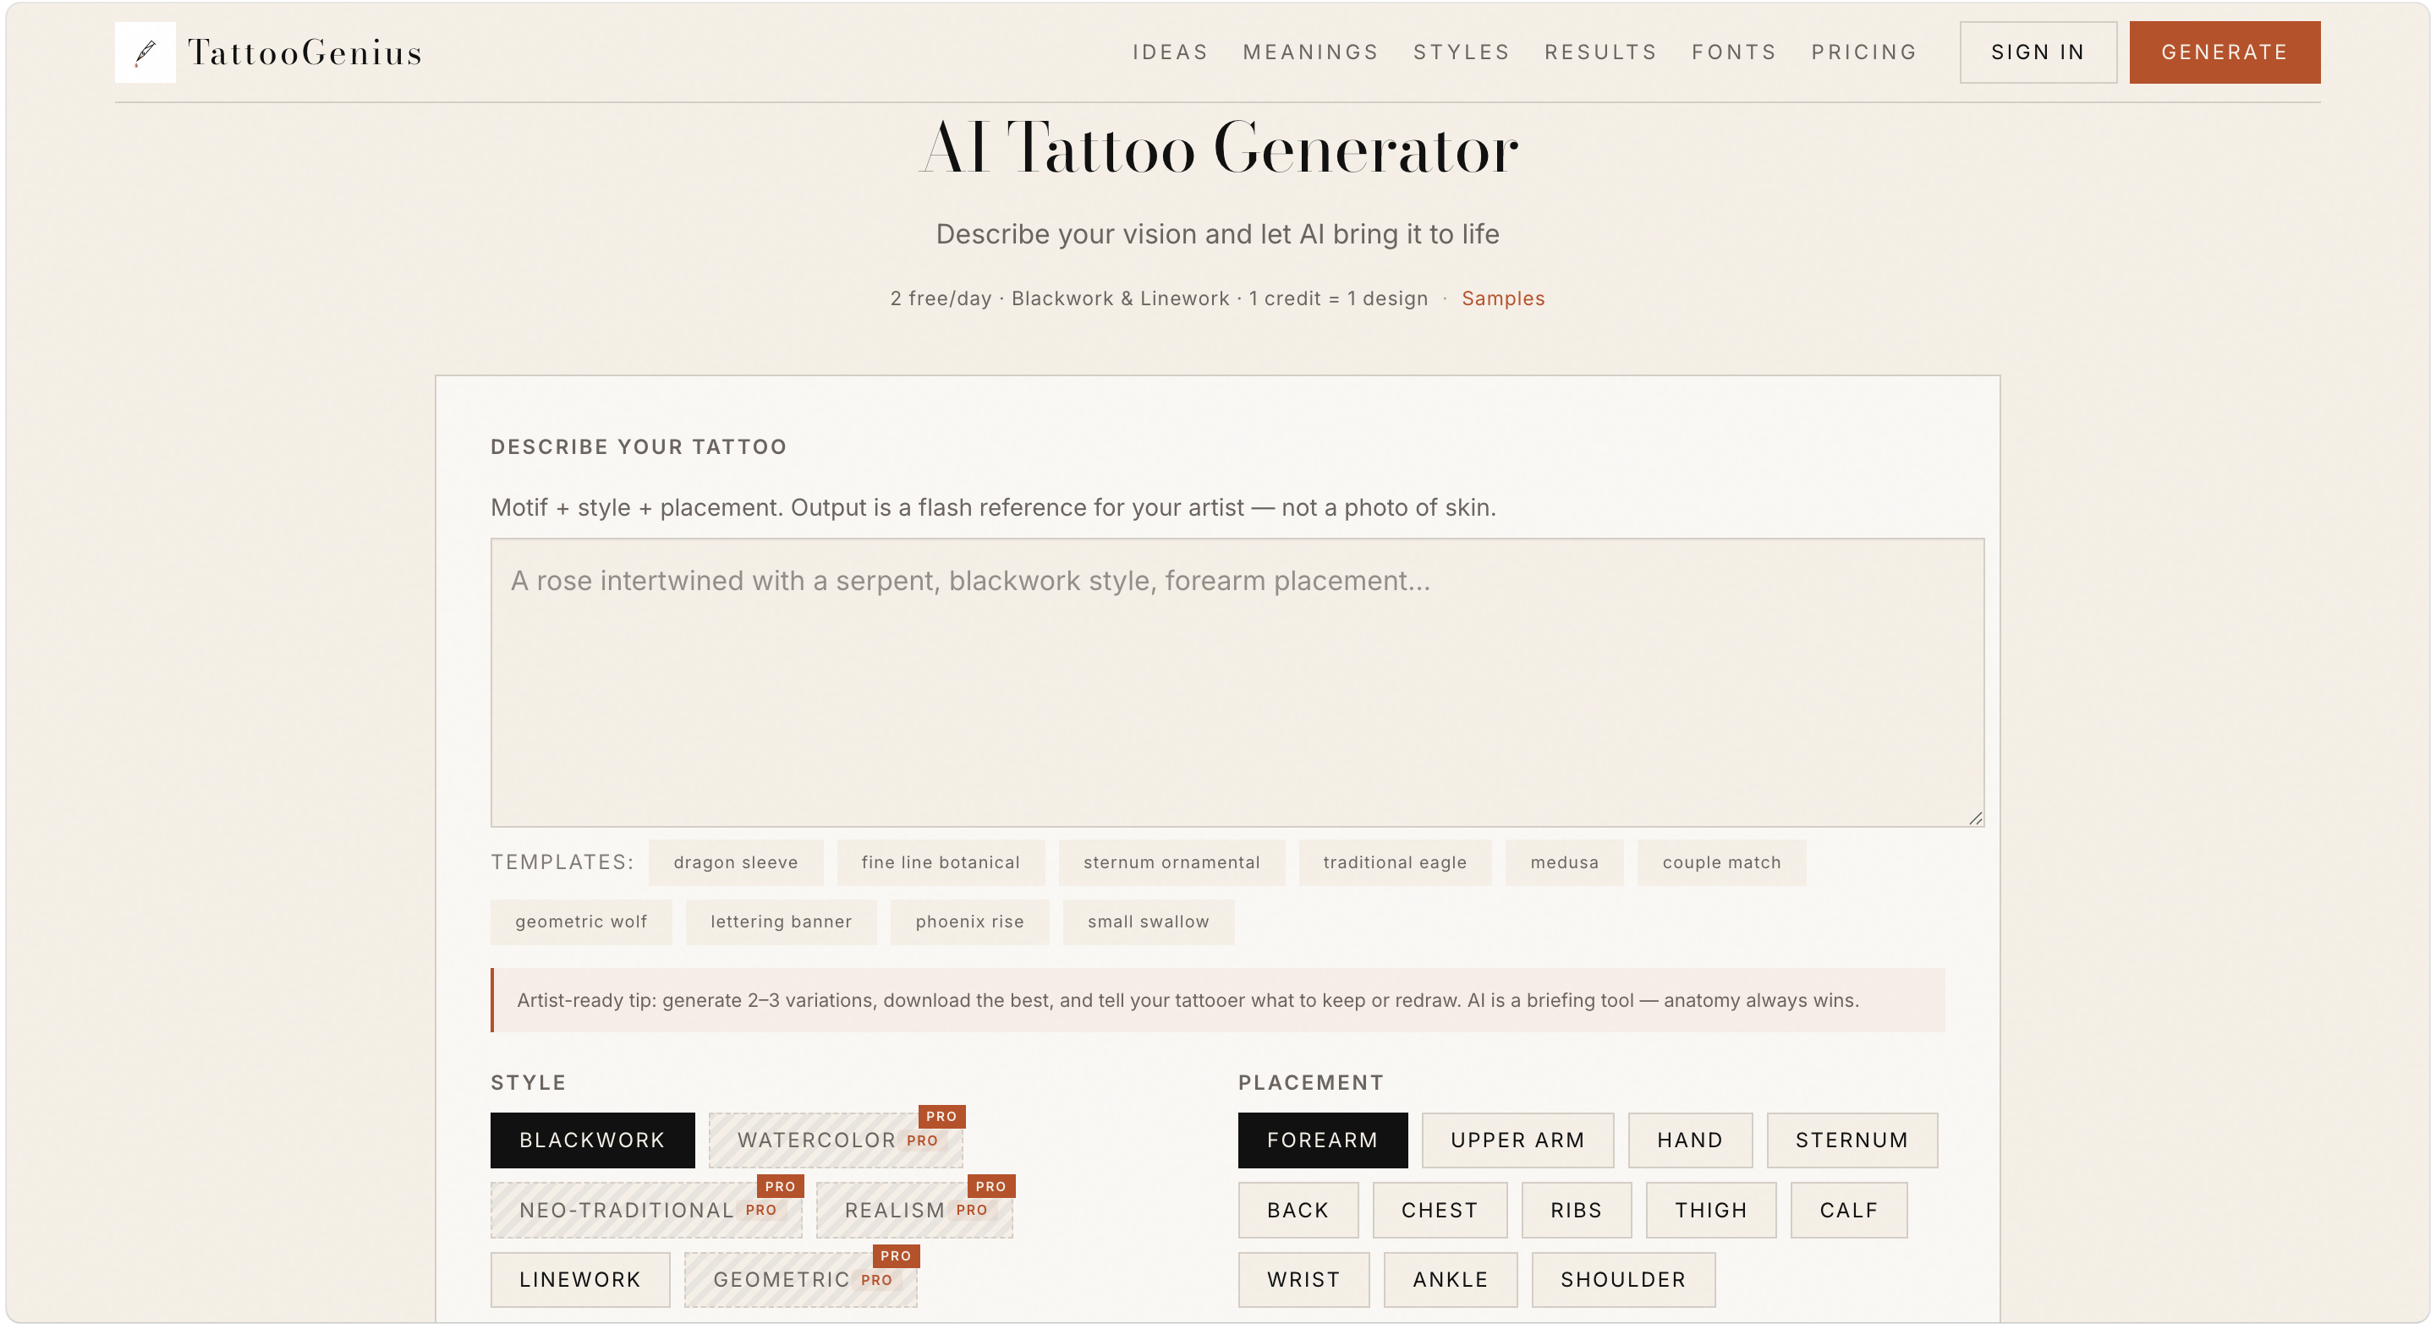The image size is (2436, 1329).
Task: Select Hand placement
Action: tap(1690, 1140)
